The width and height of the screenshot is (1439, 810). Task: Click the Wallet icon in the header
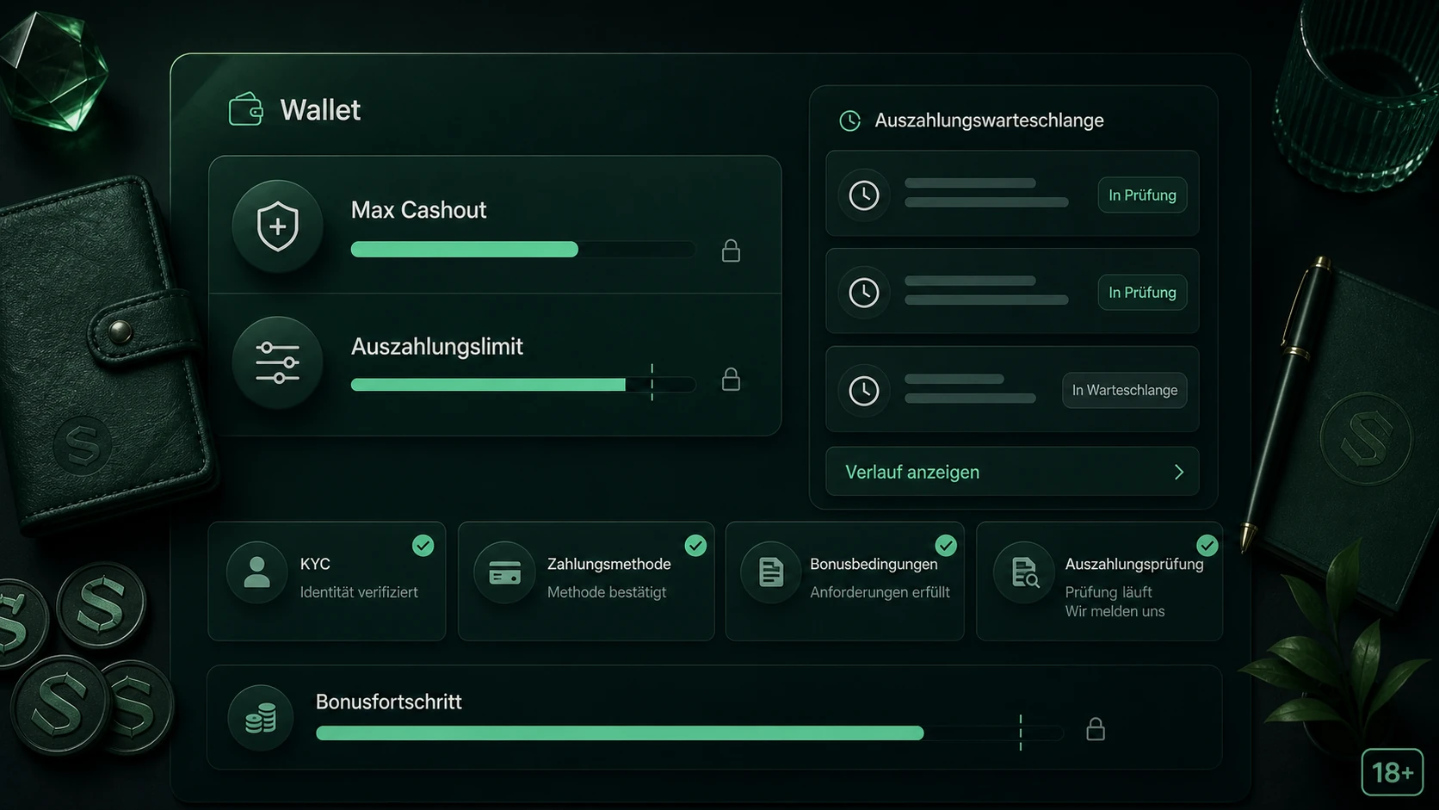pos(245,109)
